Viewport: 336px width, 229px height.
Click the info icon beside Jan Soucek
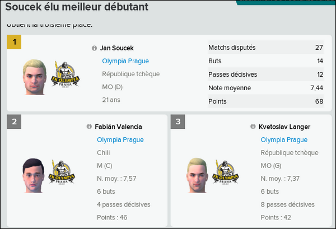tap(94, 49)
